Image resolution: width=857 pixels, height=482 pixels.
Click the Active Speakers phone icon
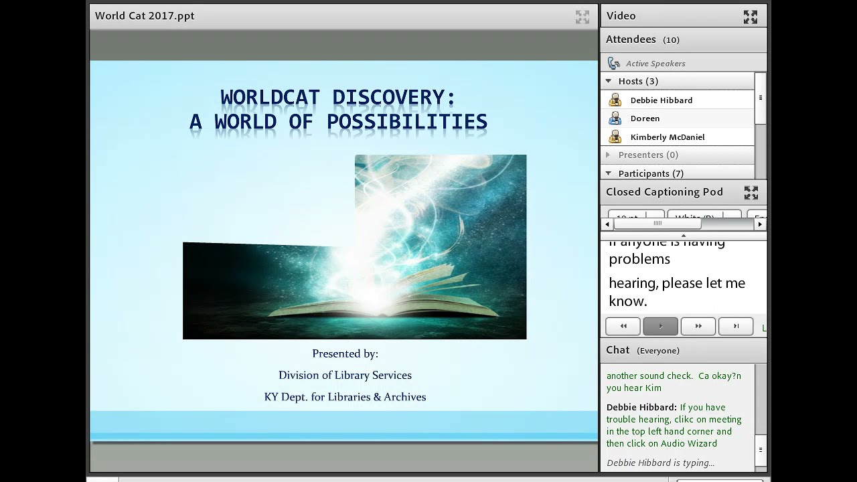(614, 64)
